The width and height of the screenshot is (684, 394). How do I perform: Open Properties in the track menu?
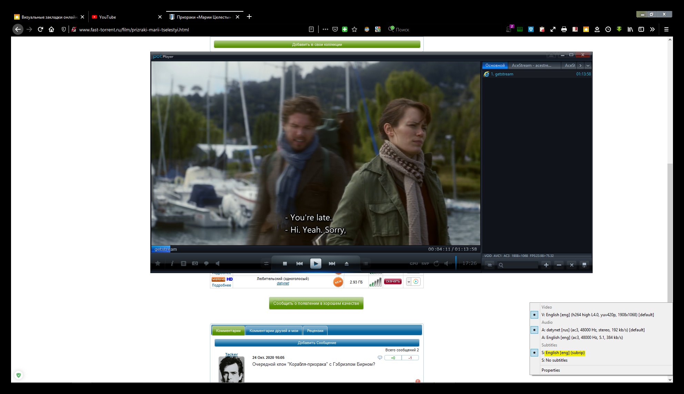point(601,370)
